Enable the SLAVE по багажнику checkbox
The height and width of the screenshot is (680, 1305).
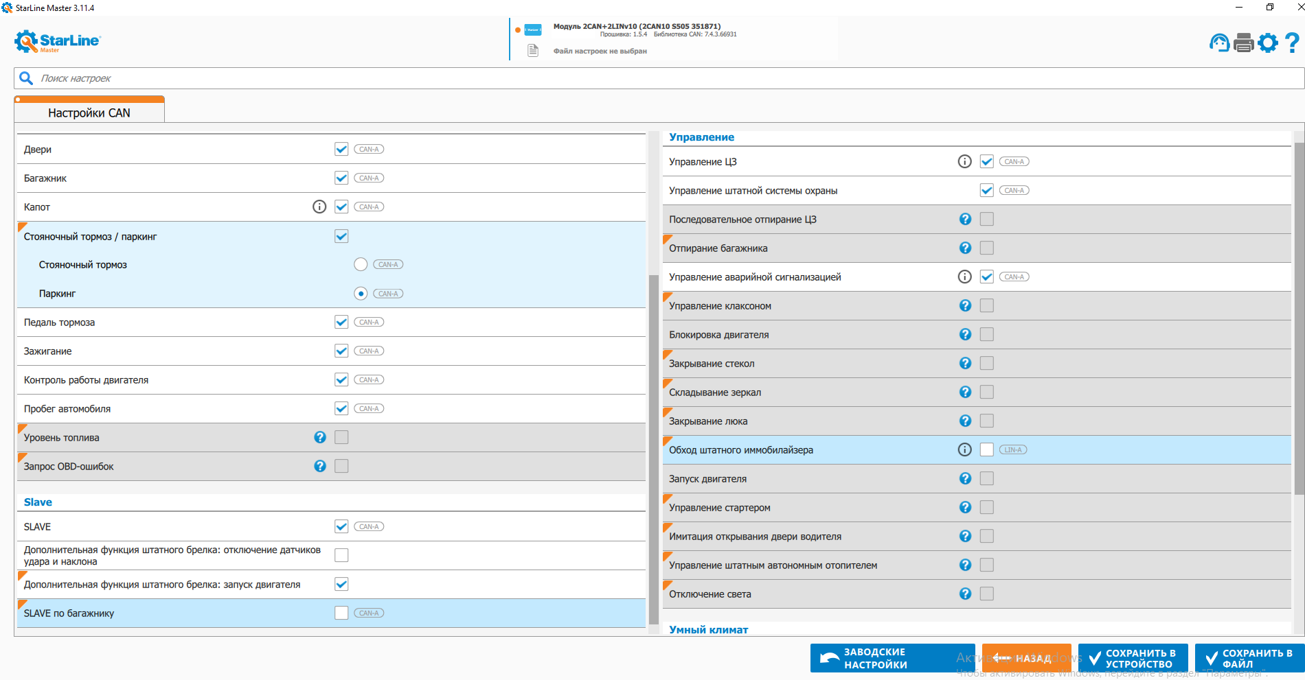[341, 613]
